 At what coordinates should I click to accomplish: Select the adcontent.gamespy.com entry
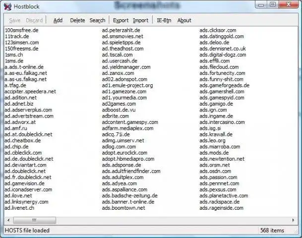(130, 122)
